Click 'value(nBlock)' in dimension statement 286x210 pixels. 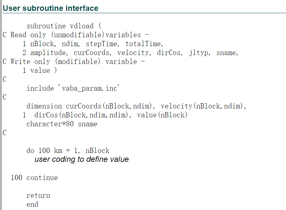(x=162, y=115)
